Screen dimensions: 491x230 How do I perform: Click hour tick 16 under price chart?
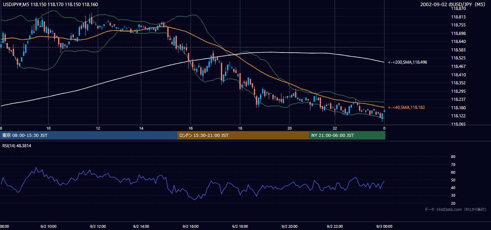[191, 128]
